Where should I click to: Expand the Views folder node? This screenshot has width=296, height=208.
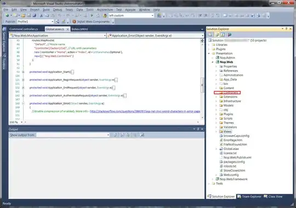pyautogui.click(x=217, y=131)
